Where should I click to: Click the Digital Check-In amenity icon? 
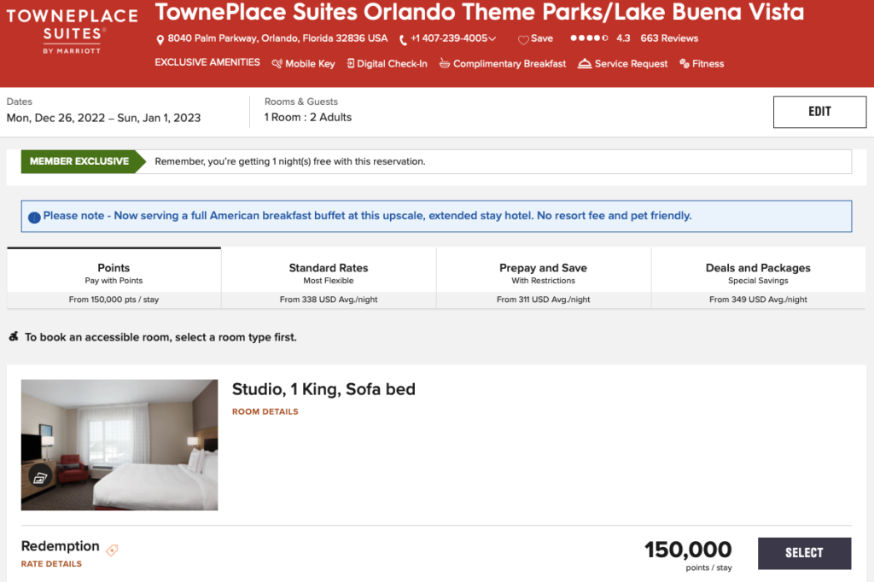coord(350,64)
